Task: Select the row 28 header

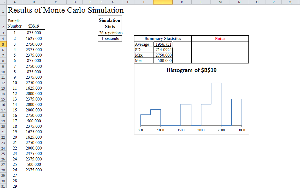Action: [3, 170]
